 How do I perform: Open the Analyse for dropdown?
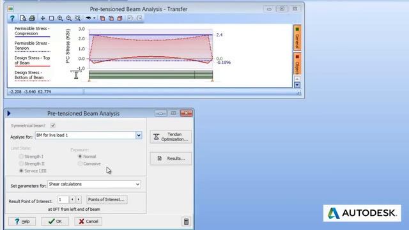(139, 135)
